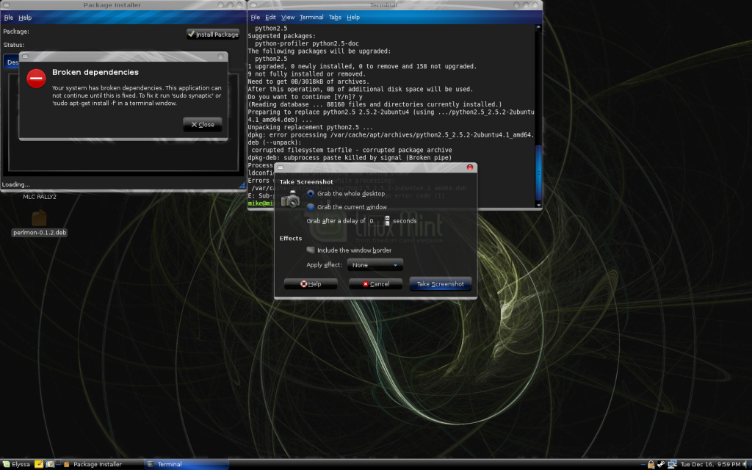Select Grab the current window option

[x=347, y=207]
